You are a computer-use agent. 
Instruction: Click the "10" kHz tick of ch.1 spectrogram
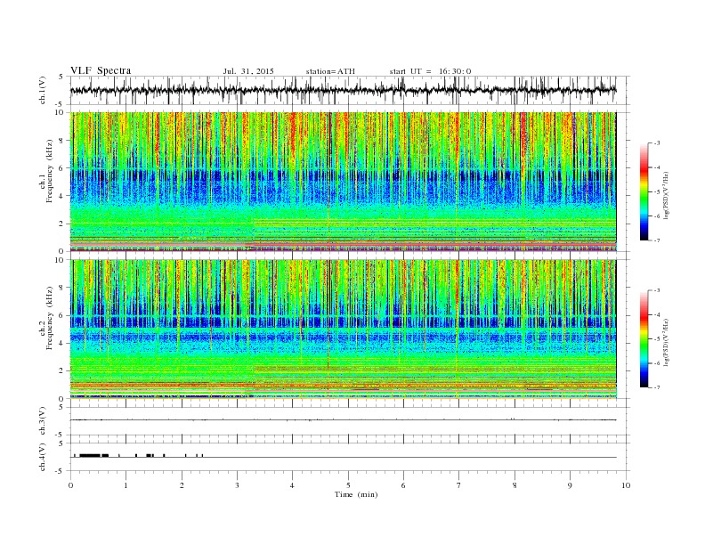point(61,112)
